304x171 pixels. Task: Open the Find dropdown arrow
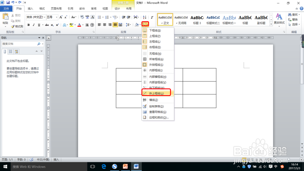pyautogui.click(x=299, y=15)
